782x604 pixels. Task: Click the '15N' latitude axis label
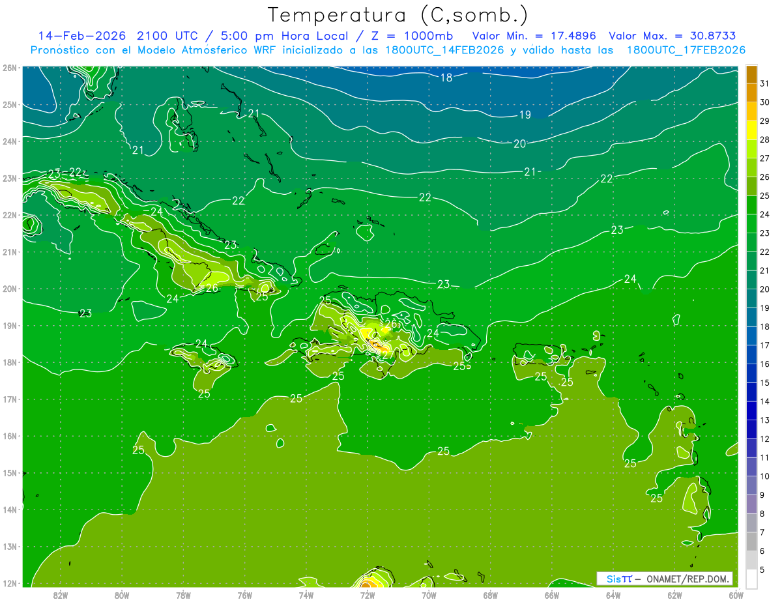tap(10, 473)
